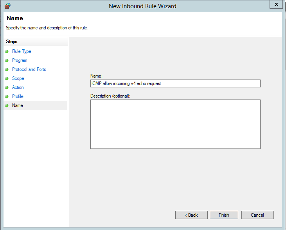This screenshot has height=230, width=286.
Task: Cancel the New Inbound Rule Wizard
Action: click(257, 215)
